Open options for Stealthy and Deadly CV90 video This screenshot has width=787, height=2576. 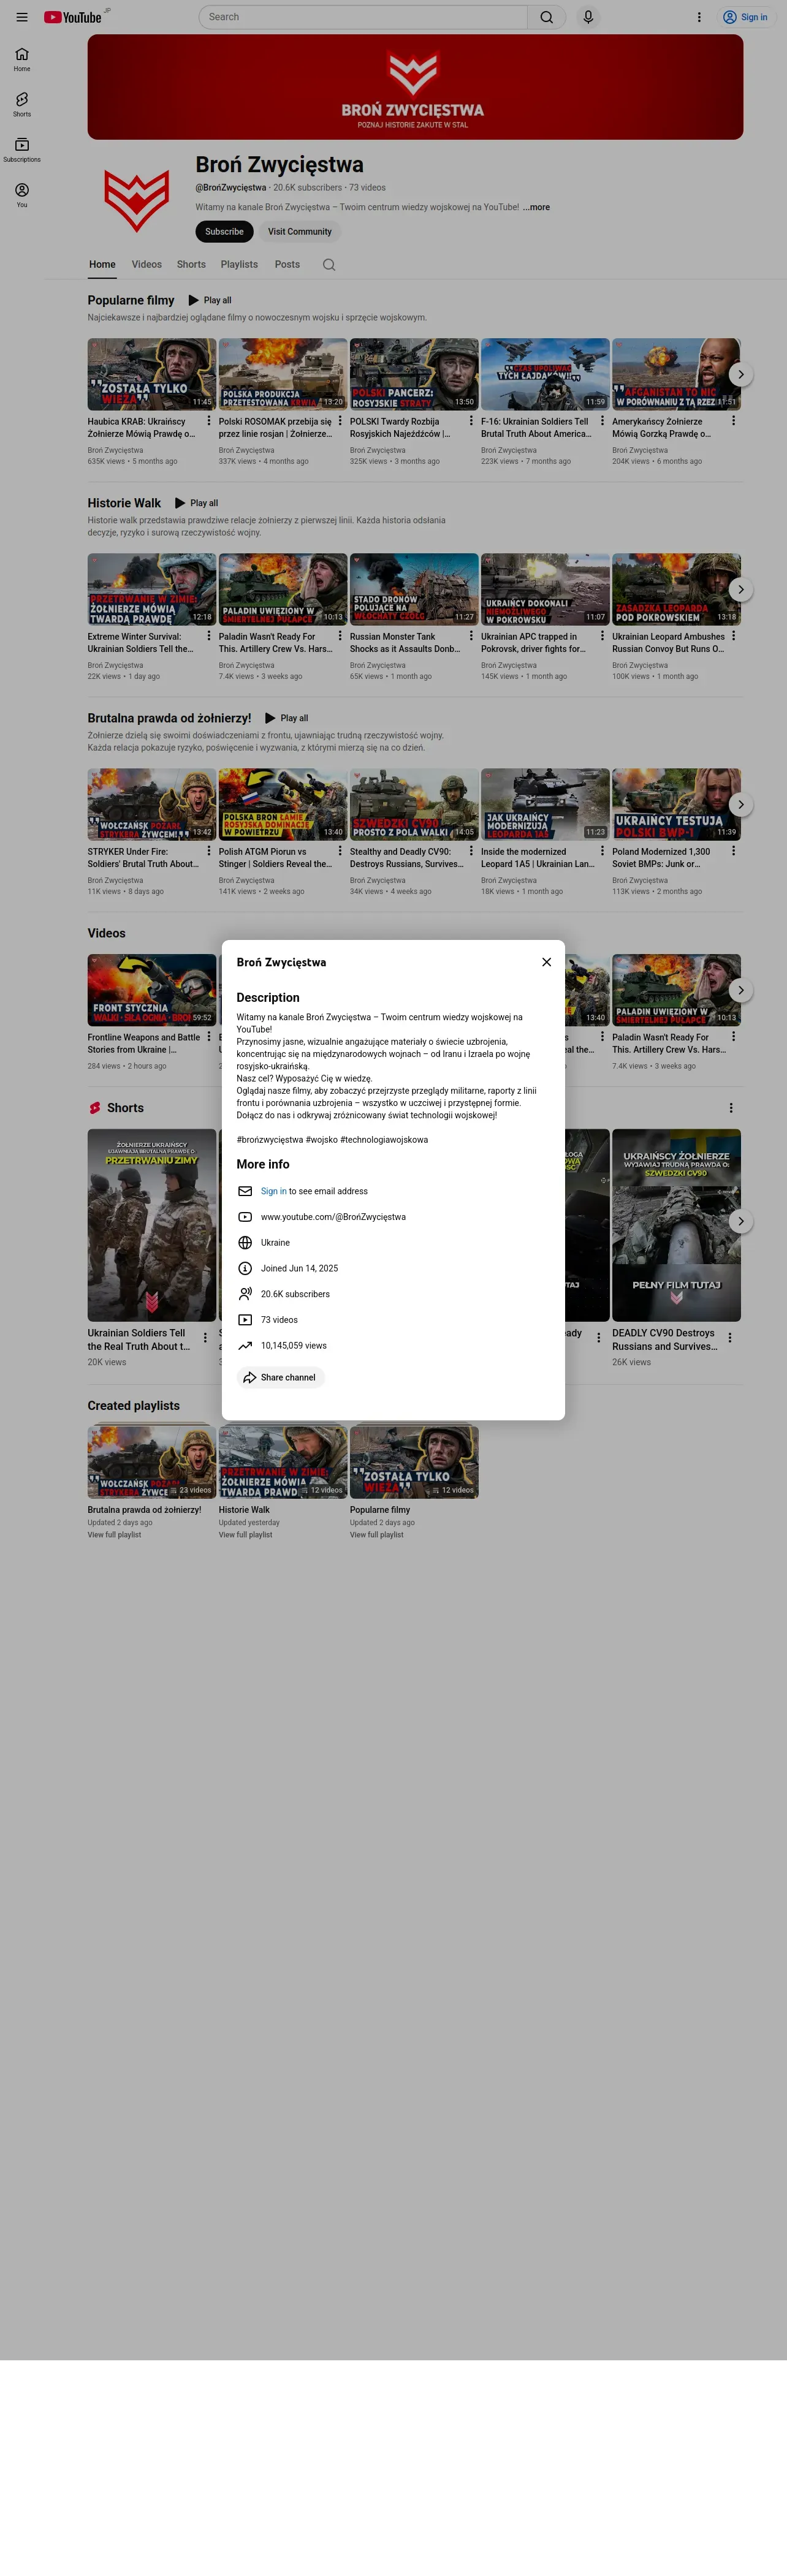pos(471,851)
